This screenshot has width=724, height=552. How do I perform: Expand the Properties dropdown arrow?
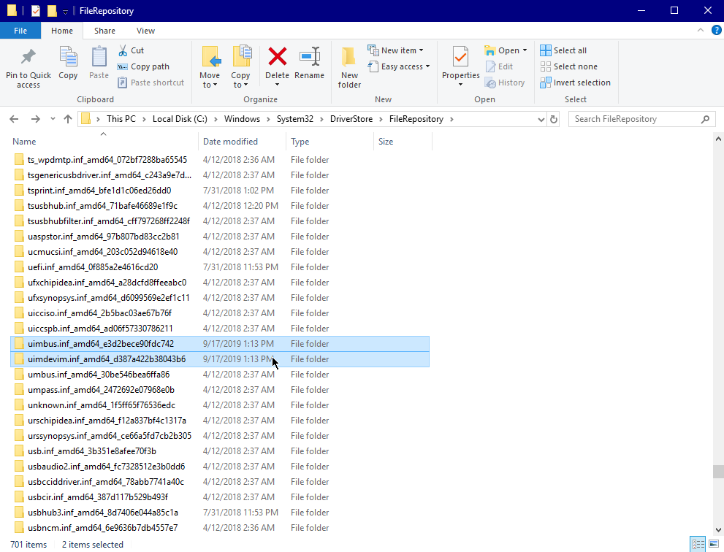(x=460, y=85)
